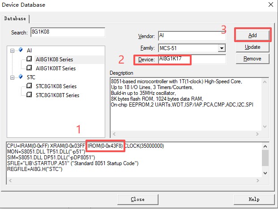Viewport: 278px width, 209px height.
Task: Click chip icon beside AI8G1K08T Series
Action: tap(29, 68)
